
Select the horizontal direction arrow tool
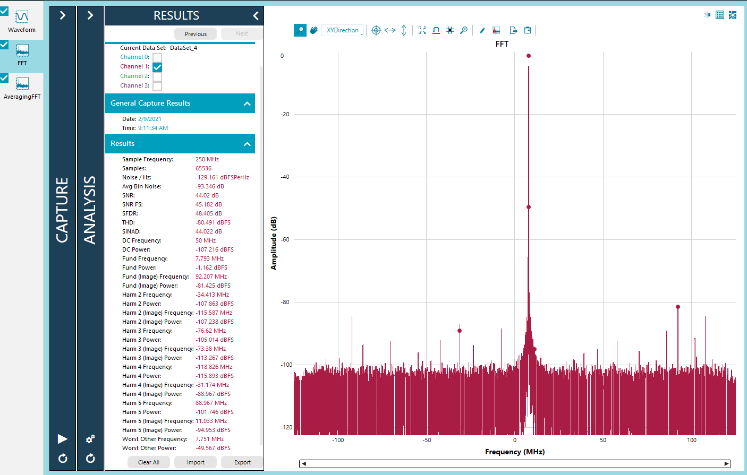click(x=390, y=30)
